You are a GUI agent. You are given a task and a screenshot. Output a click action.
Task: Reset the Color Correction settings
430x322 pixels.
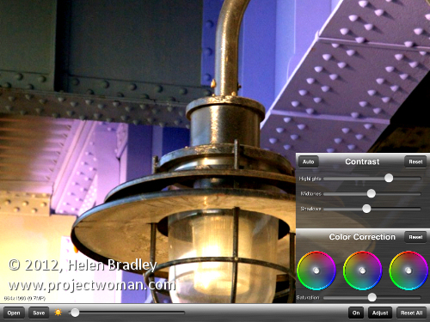[x=415, y=237]
